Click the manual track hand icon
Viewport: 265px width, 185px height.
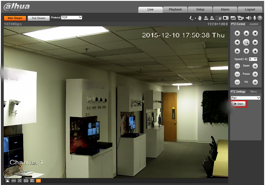[x=200, y=18]
